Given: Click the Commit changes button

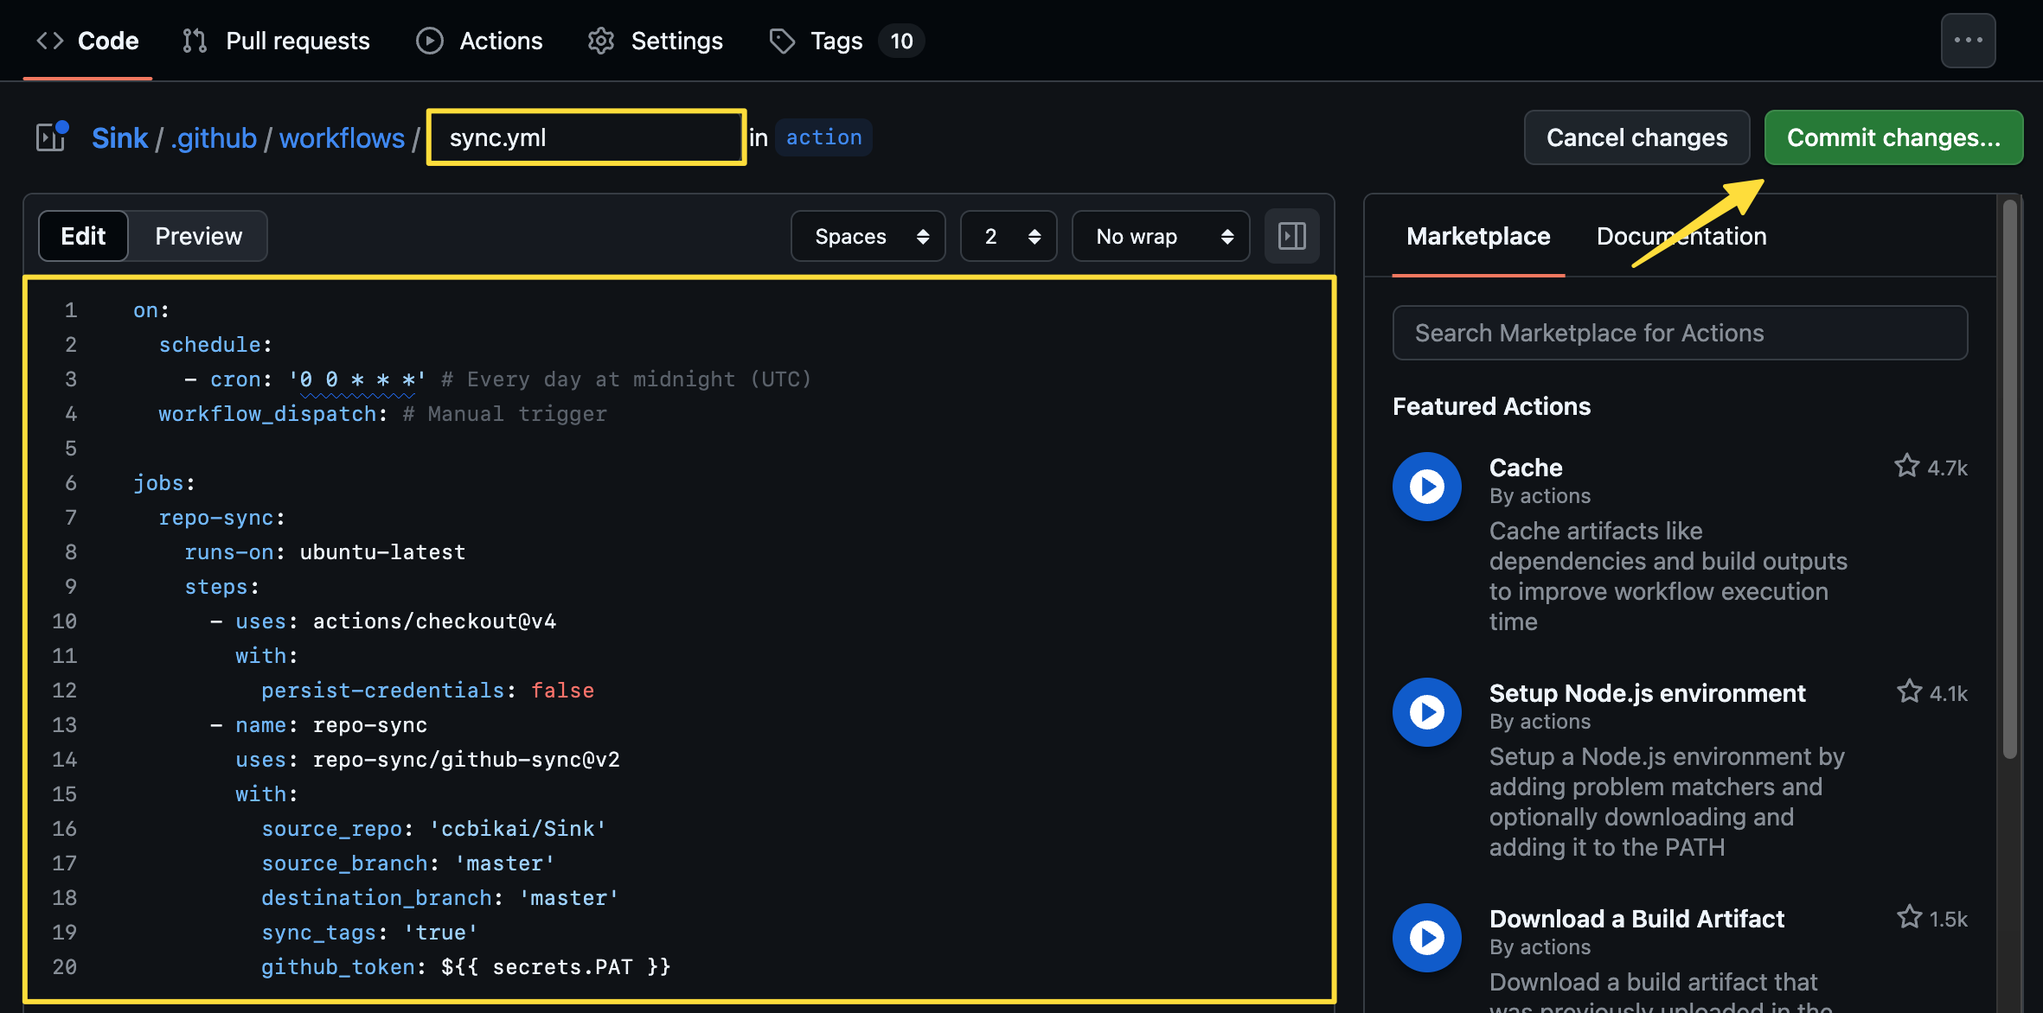Looking at the screenshot, I should (1892, 137).
